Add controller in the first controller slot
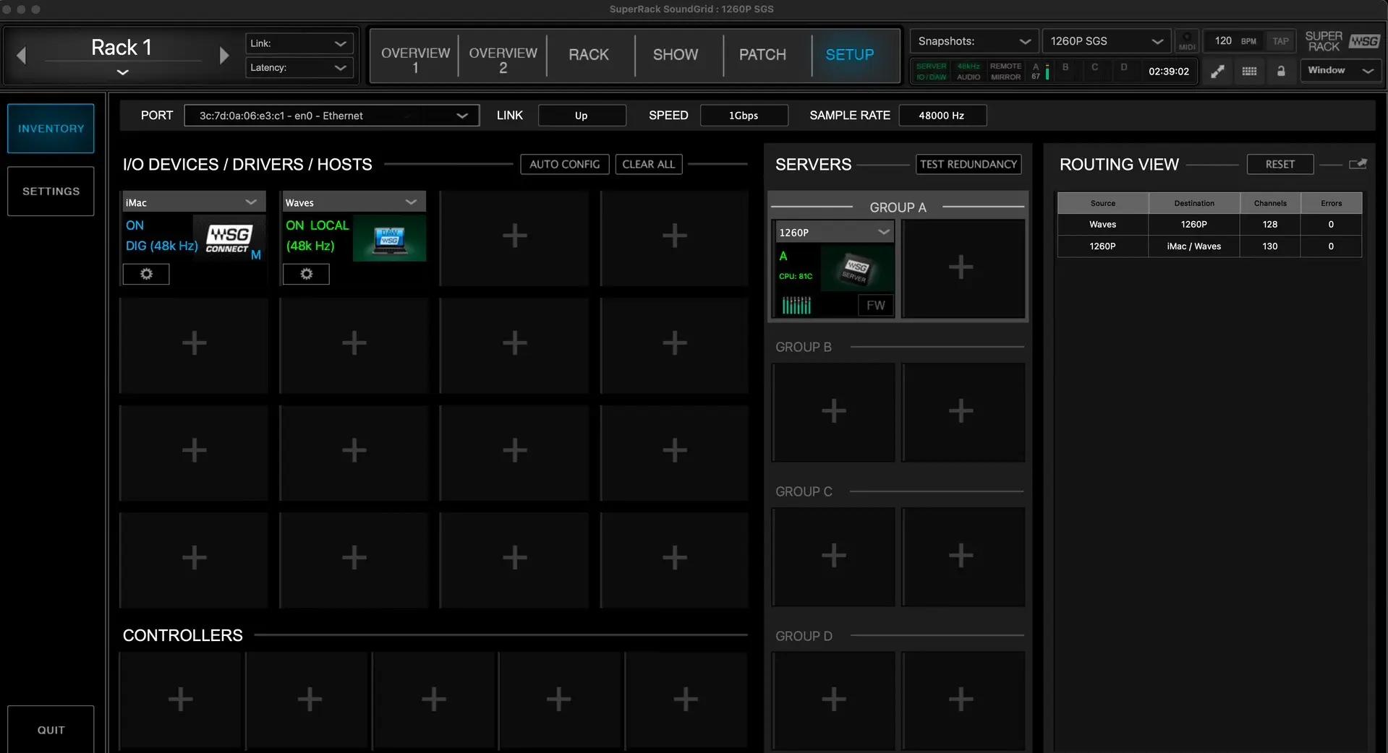Image resolution: width=1388 pixels, height=753 pixels. pos(180,700)
